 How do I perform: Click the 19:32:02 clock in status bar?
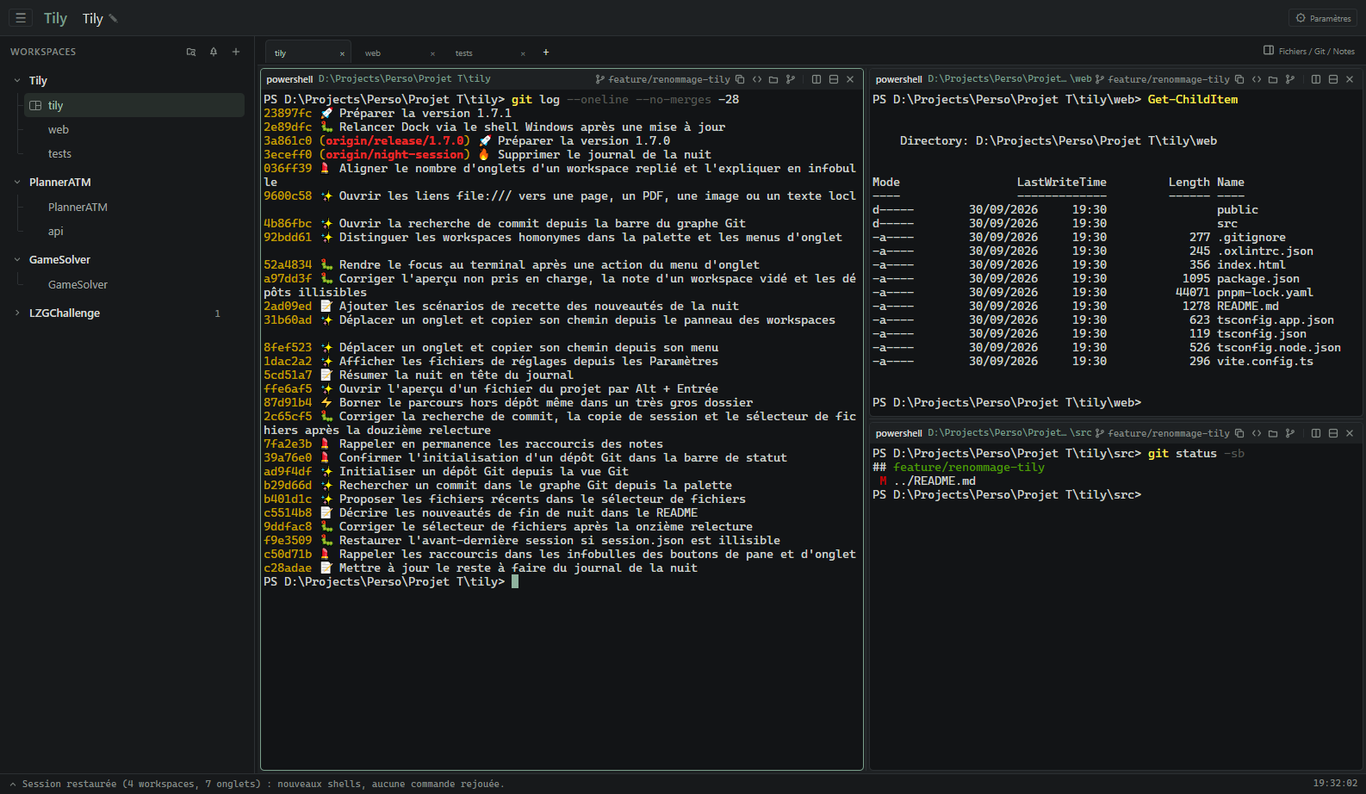[x=1335, y=784]
